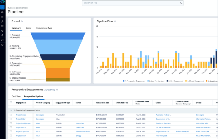
Task: Open the Project Rockjumper link
Action: point(23,123)
